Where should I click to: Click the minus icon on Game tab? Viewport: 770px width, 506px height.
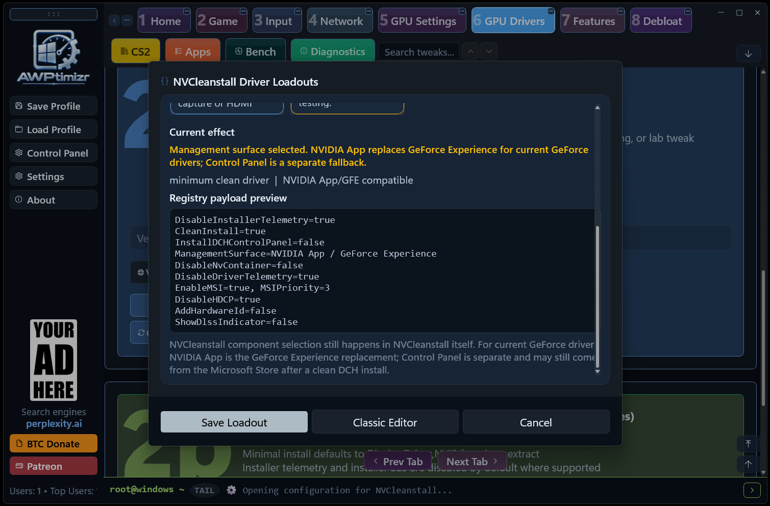tap(243, 11)
